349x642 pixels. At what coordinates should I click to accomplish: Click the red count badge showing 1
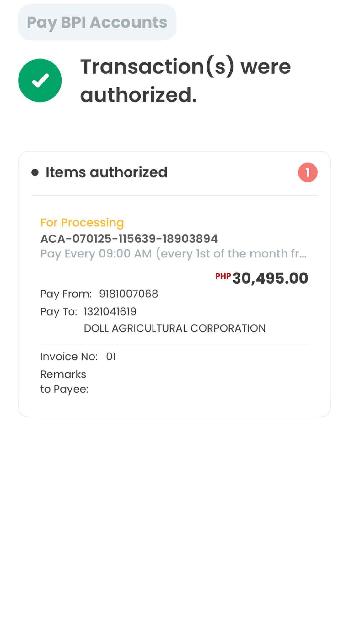tap(308, 172)
